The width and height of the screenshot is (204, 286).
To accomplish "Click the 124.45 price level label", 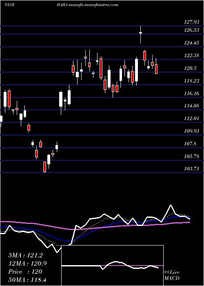I will (192, 43).
